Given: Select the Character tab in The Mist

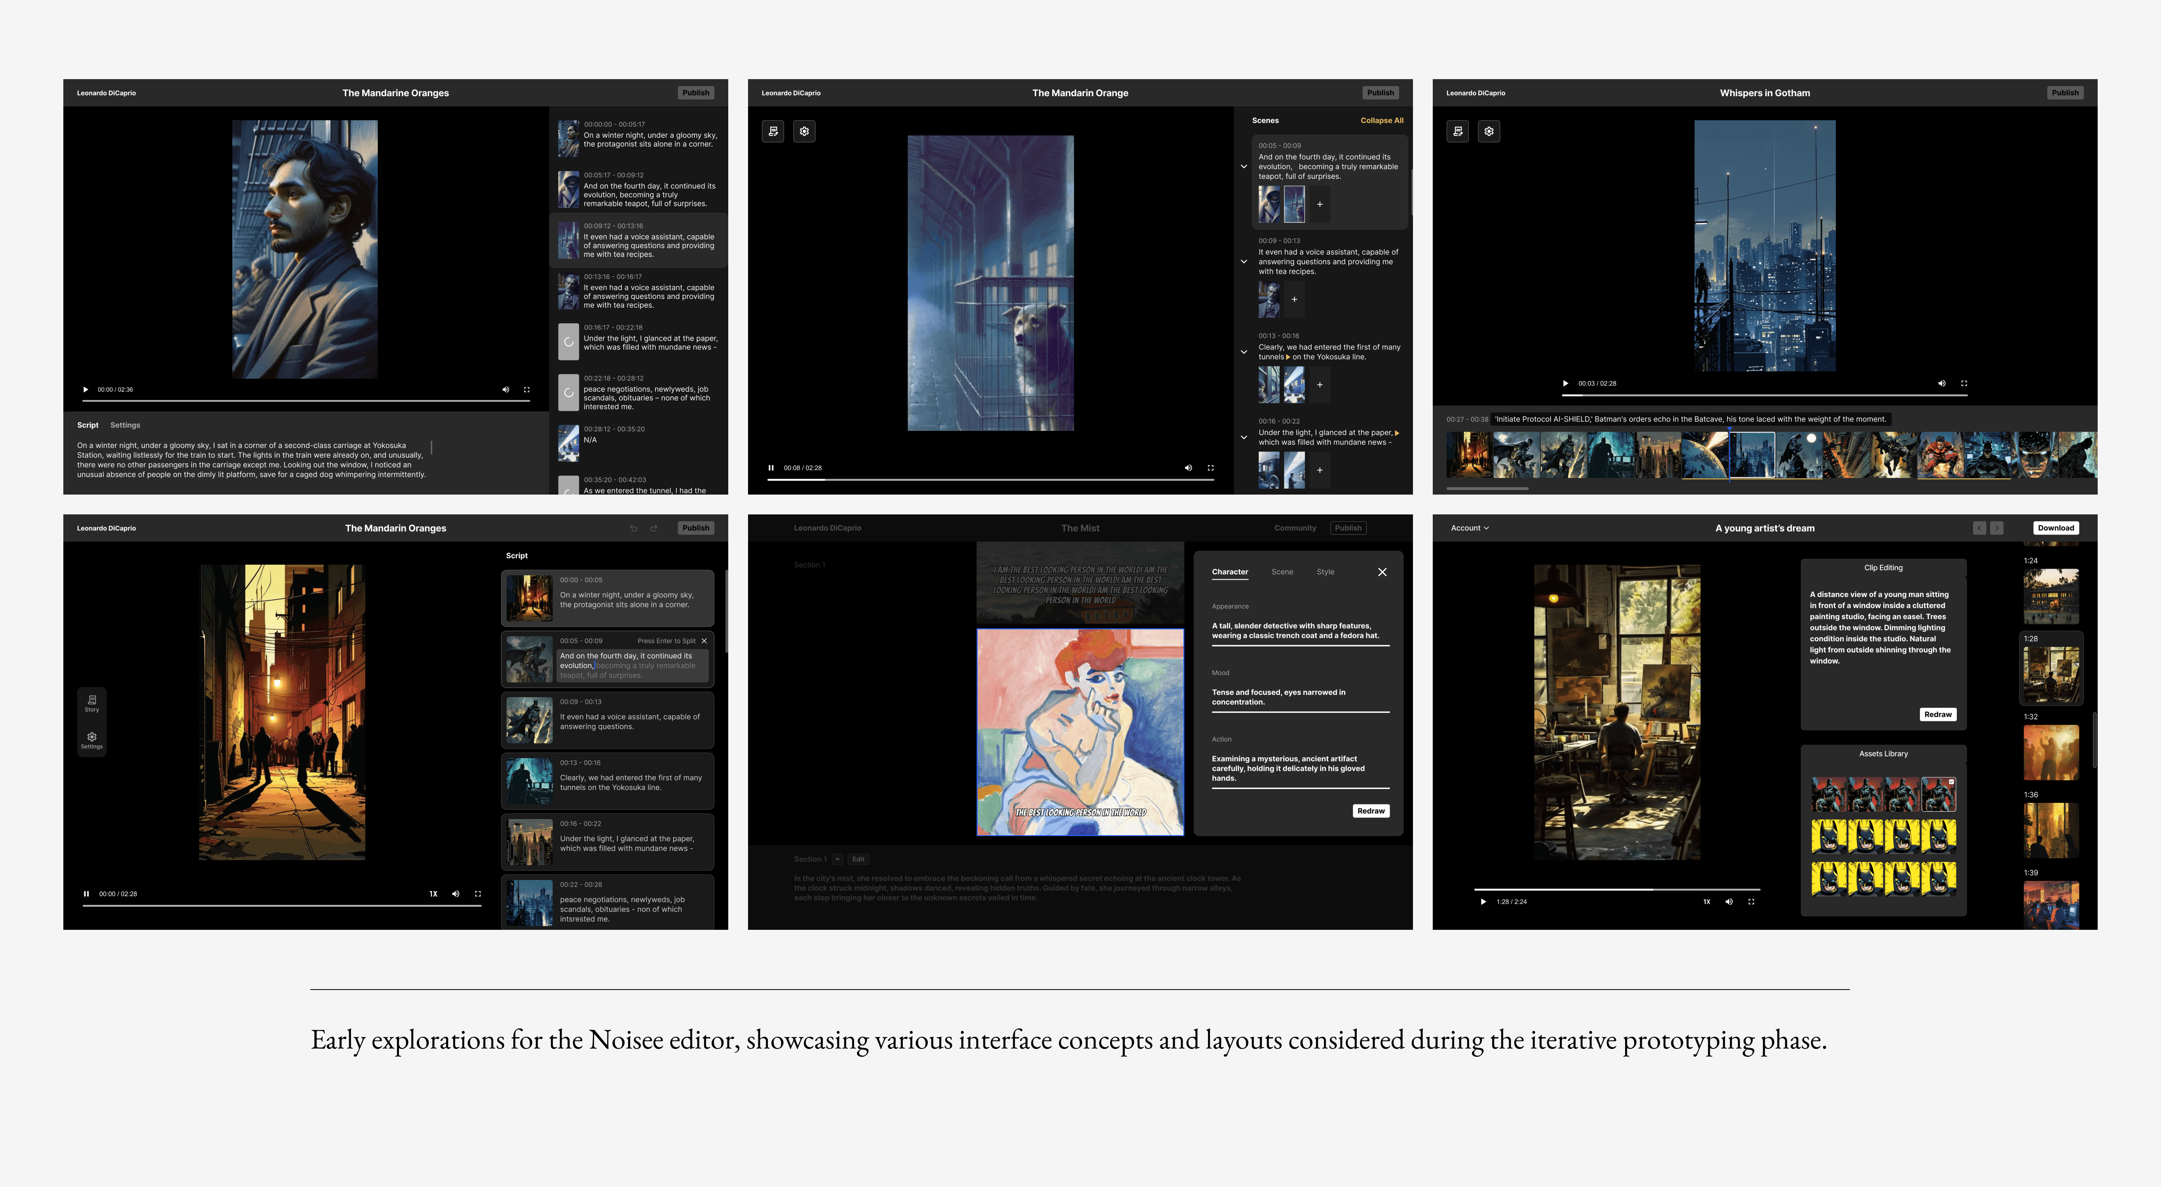Looking at the screenshot, I should [x=1230, y=572].
